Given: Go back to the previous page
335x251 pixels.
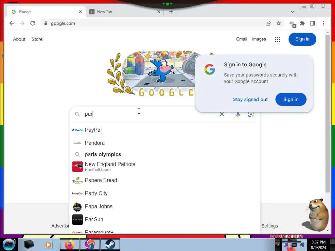Looking at the screenshot, I should (12, 23).
